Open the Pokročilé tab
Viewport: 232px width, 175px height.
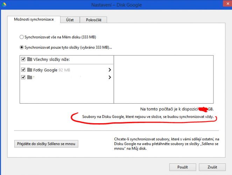[x=93, y=20]
